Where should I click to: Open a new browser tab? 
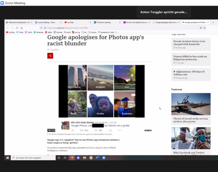coord(213,22)
